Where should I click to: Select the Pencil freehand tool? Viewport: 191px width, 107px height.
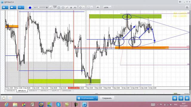[x=67, y=7]
